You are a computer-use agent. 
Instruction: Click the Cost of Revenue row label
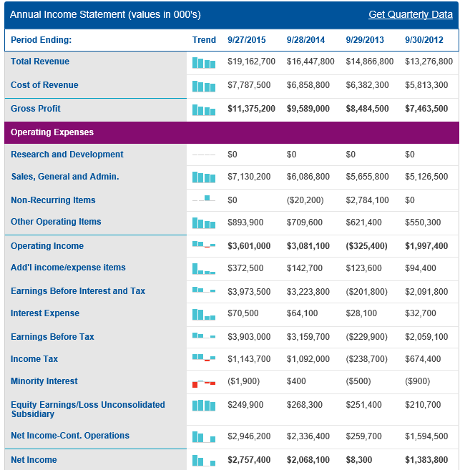tap(44, 85)
